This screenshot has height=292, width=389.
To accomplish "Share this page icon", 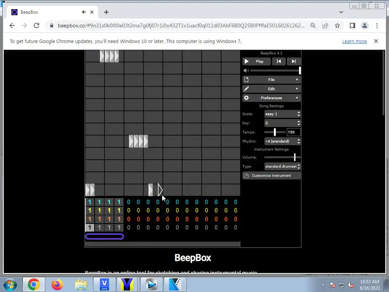I will coord(325,25).
